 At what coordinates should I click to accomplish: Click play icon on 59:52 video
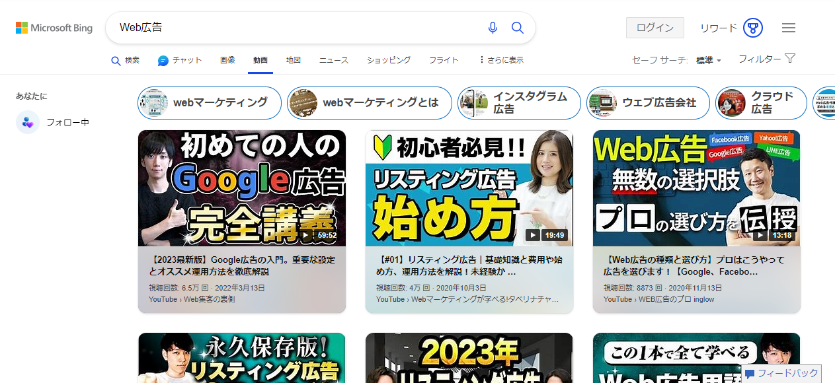click(306, 235)
